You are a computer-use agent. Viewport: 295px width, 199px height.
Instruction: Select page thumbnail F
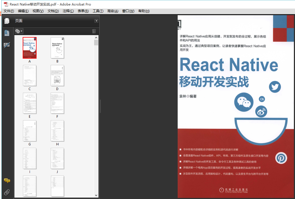(57, 103)
